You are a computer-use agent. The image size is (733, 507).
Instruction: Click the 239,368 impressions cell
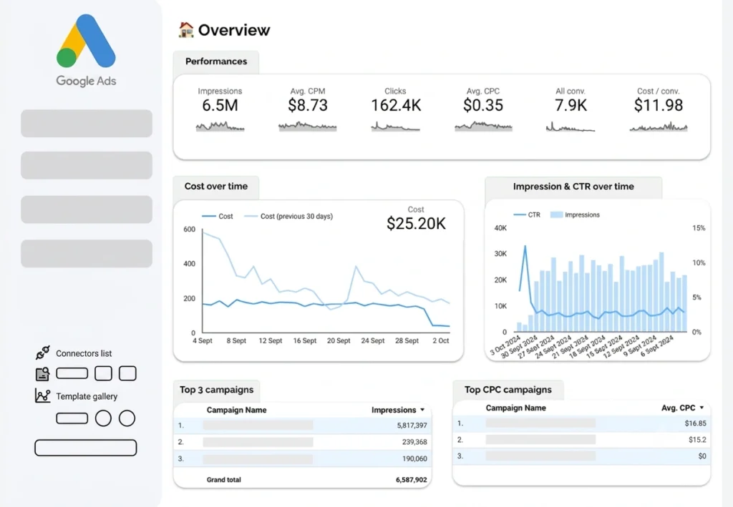pyautogui.click(x=414, y=442)
